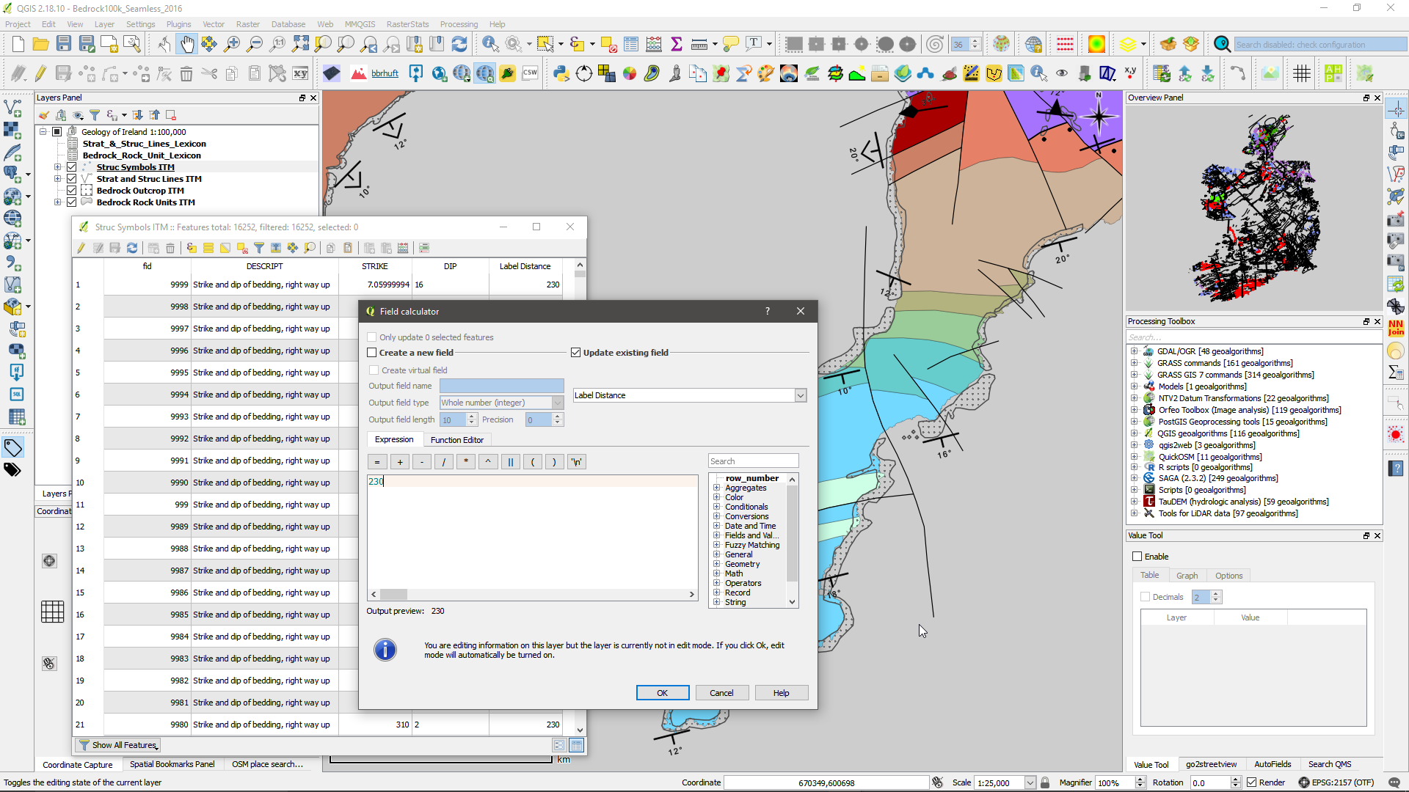Click OK in the Field calculator
Screen dimensions: 1409x792
(662, 693)
